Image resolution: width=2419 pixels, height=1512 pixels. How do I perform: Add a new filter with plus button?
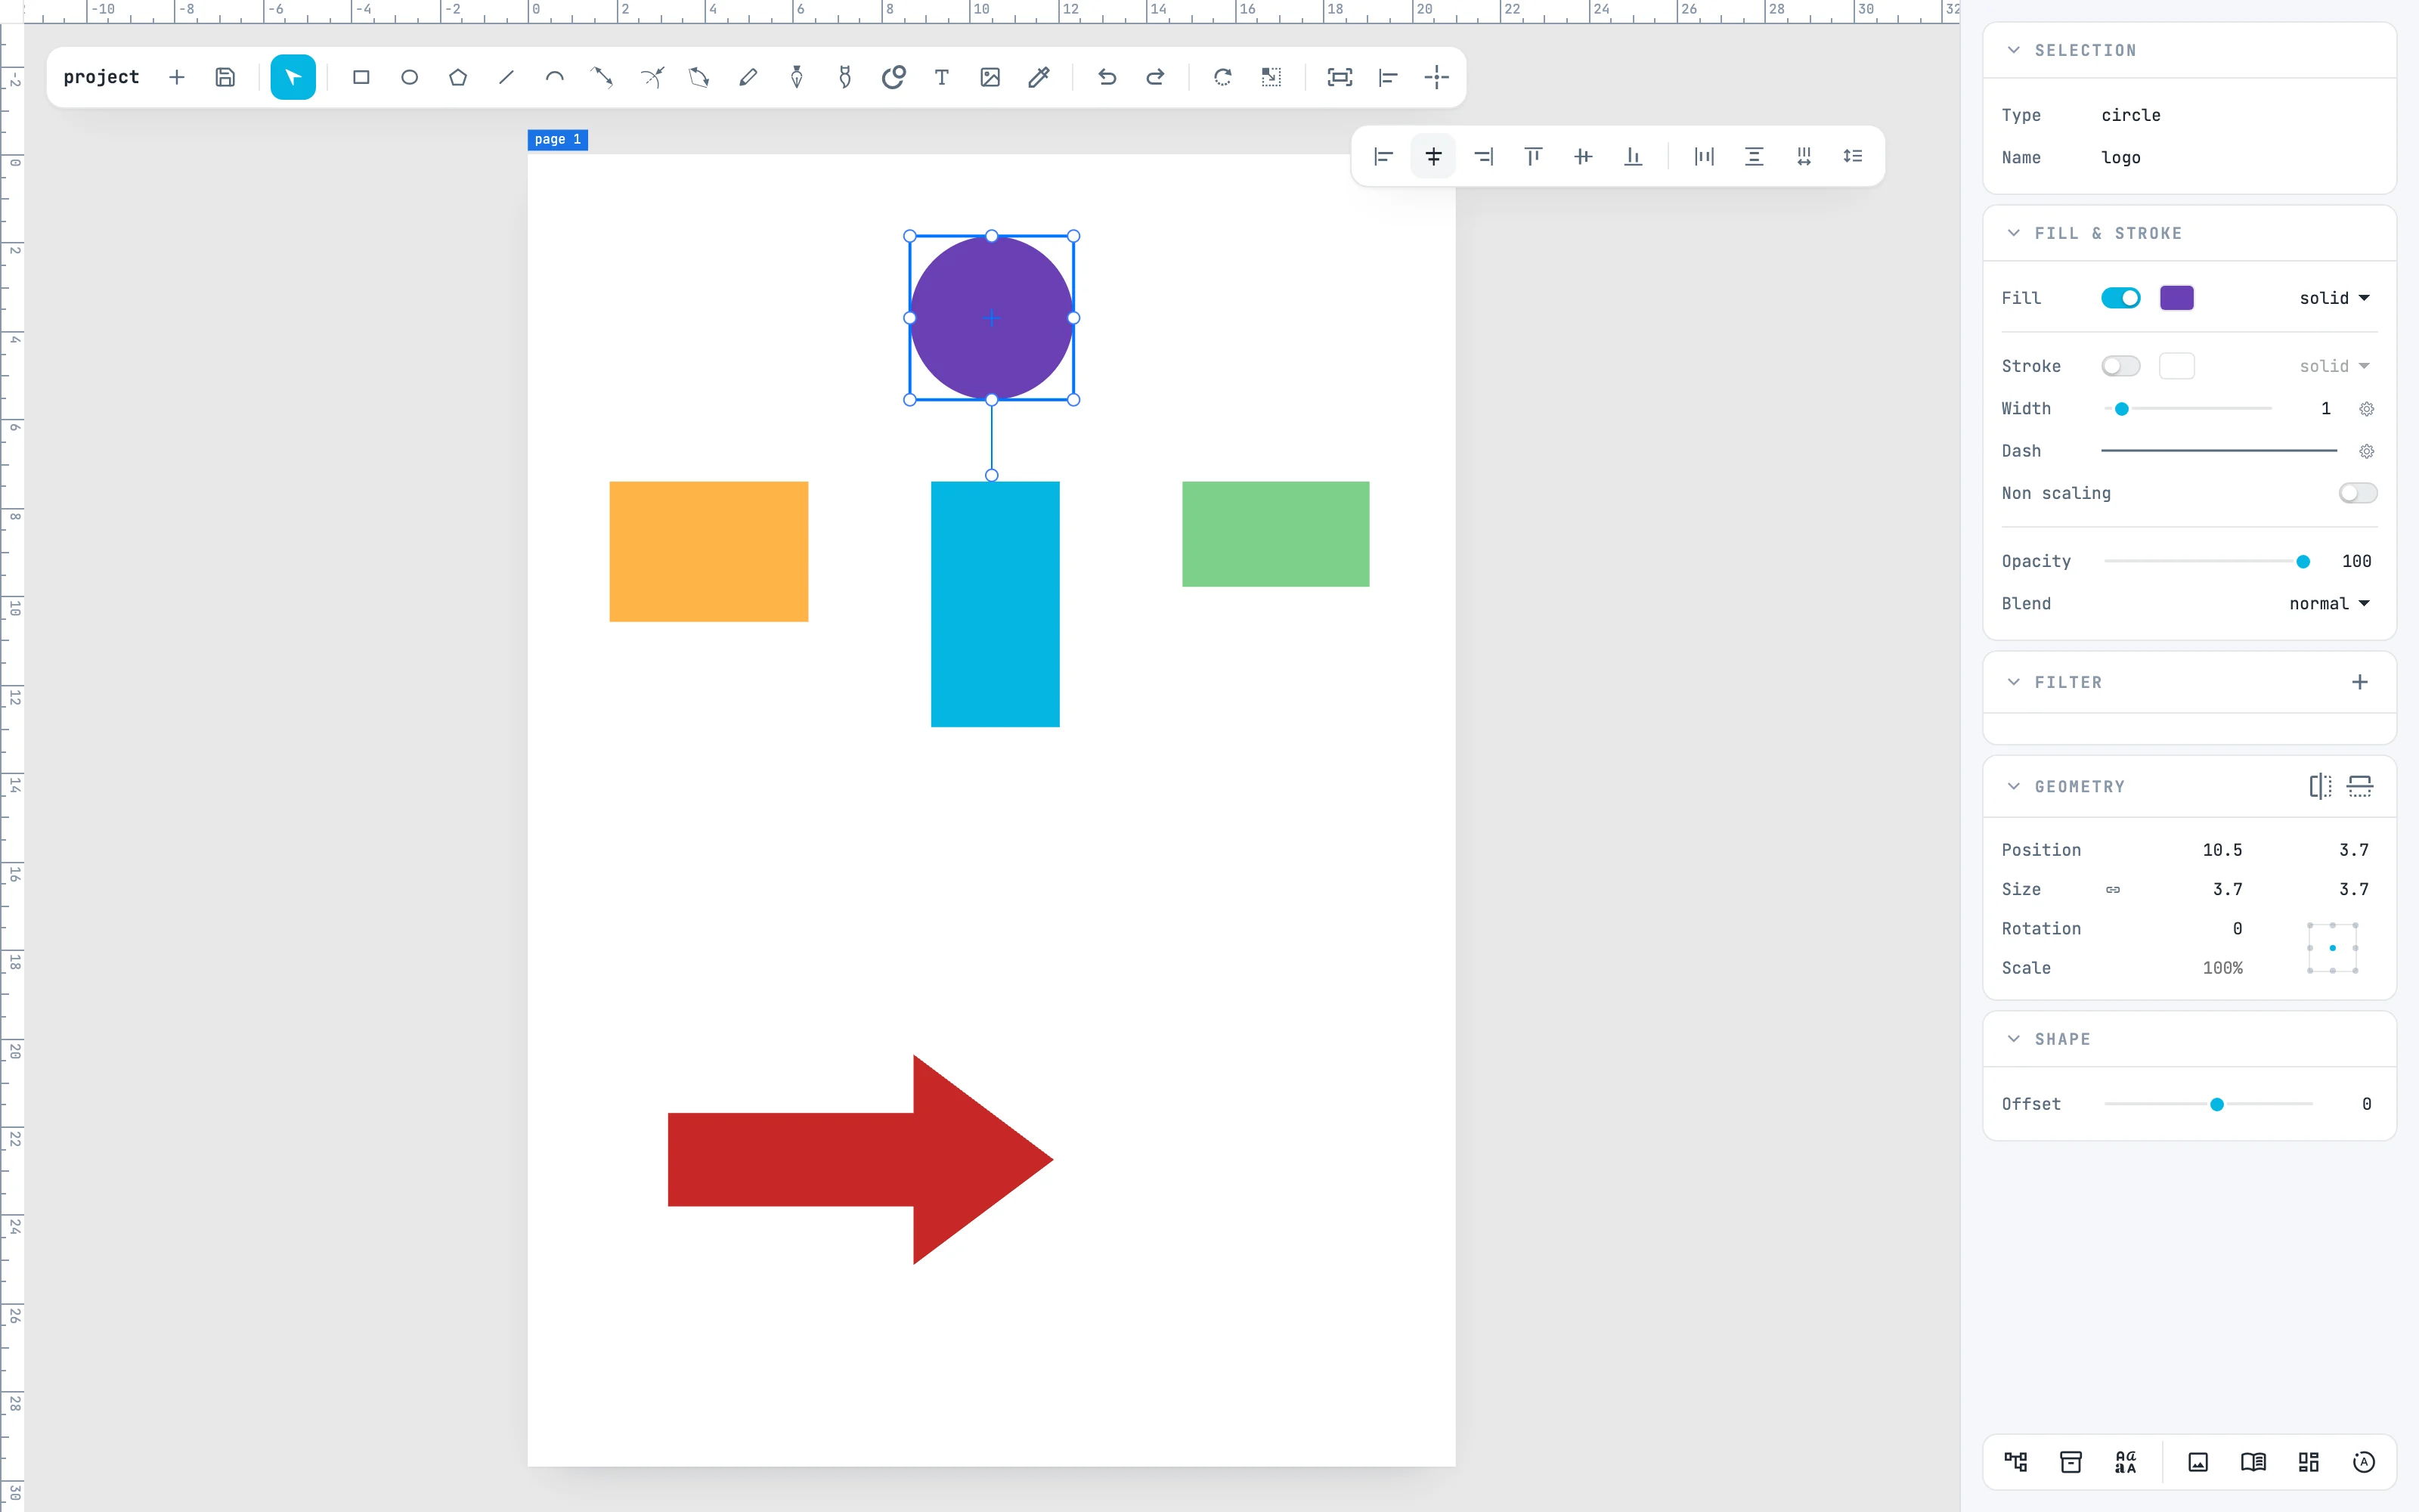tap(2359, 682)
